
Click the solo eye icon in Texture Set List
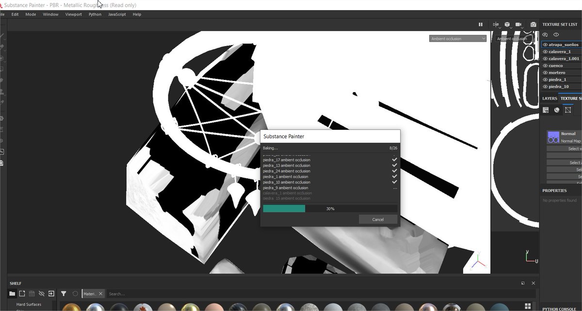[556, 34]
